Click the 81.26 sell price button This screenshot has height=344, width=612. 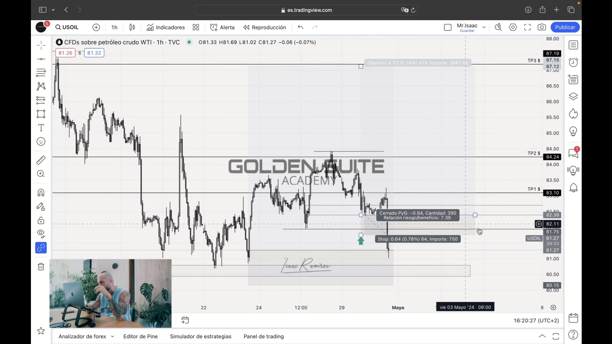(65, 53)
